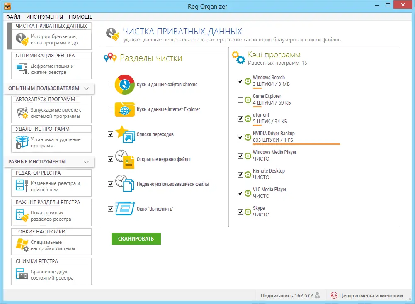Collapse the РАЗНЫЕ ИНСТРУМЕНТЫ section chevron
This screenshot has height=304, width=415.
point(86,161)
